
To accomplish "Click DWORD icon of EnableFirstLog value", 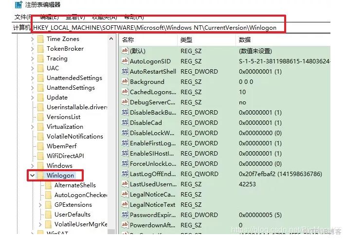I will (125, 143).
